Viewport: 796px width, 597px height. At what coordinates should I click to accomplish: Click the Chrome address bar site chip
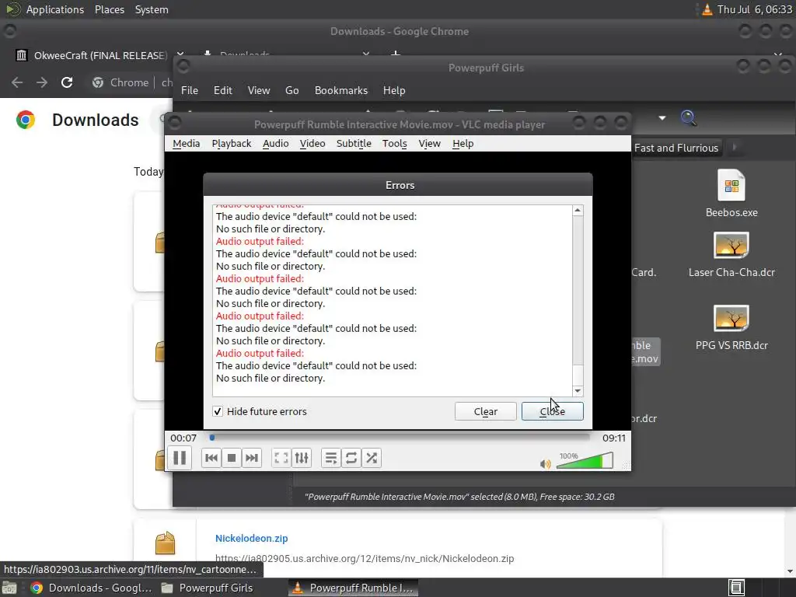pyautogui.click(x=121, y=82)
